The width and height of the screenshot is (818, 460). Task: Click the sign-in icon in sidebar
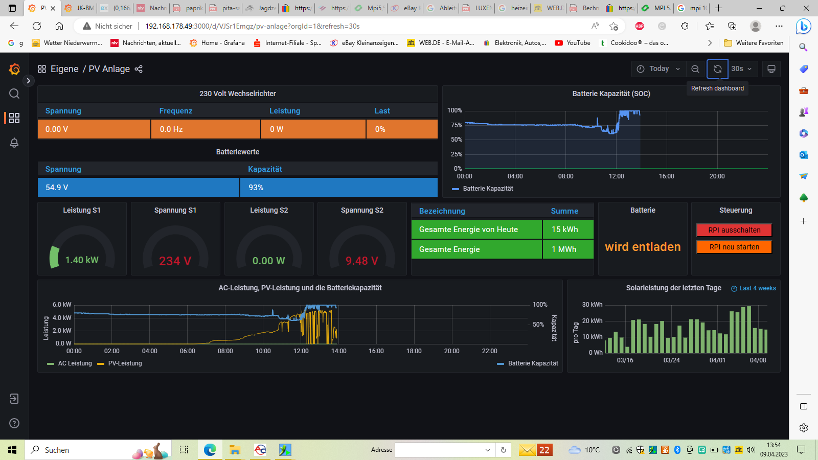tap(14, 399)
